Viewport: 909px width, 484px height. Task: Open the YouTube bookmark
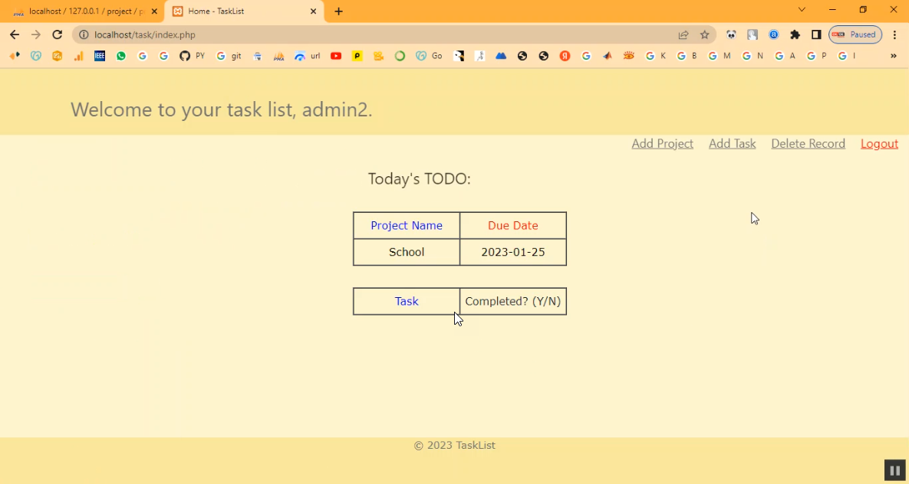336,56
